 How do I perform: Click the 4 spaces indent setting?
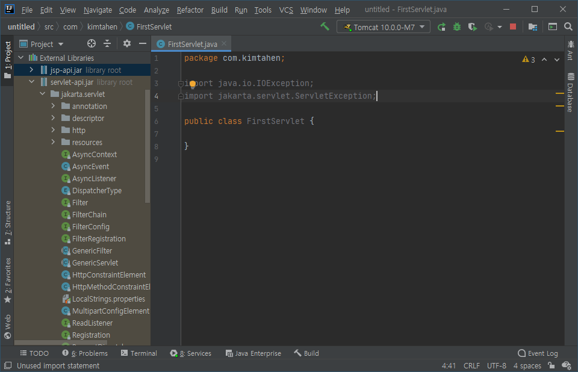click(x=527, y=365)
